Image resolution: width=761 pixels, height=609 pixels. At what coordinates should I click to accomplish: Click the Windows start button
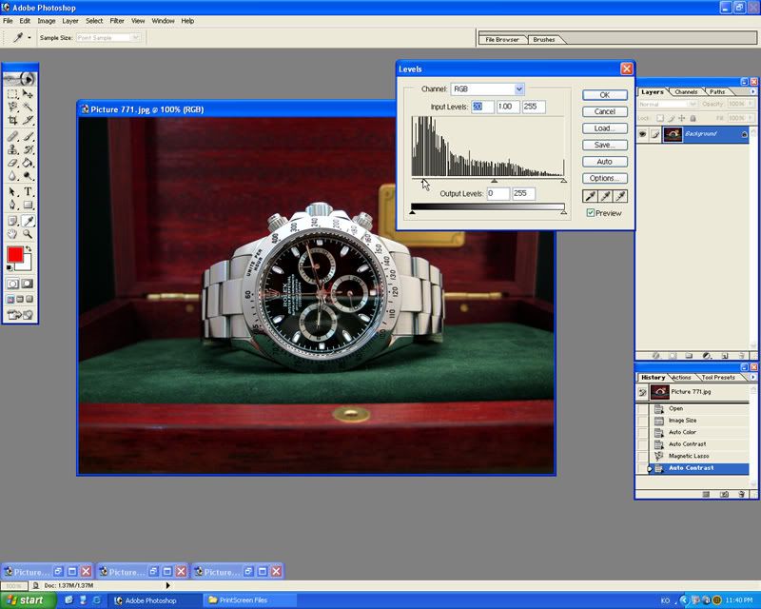28,600
